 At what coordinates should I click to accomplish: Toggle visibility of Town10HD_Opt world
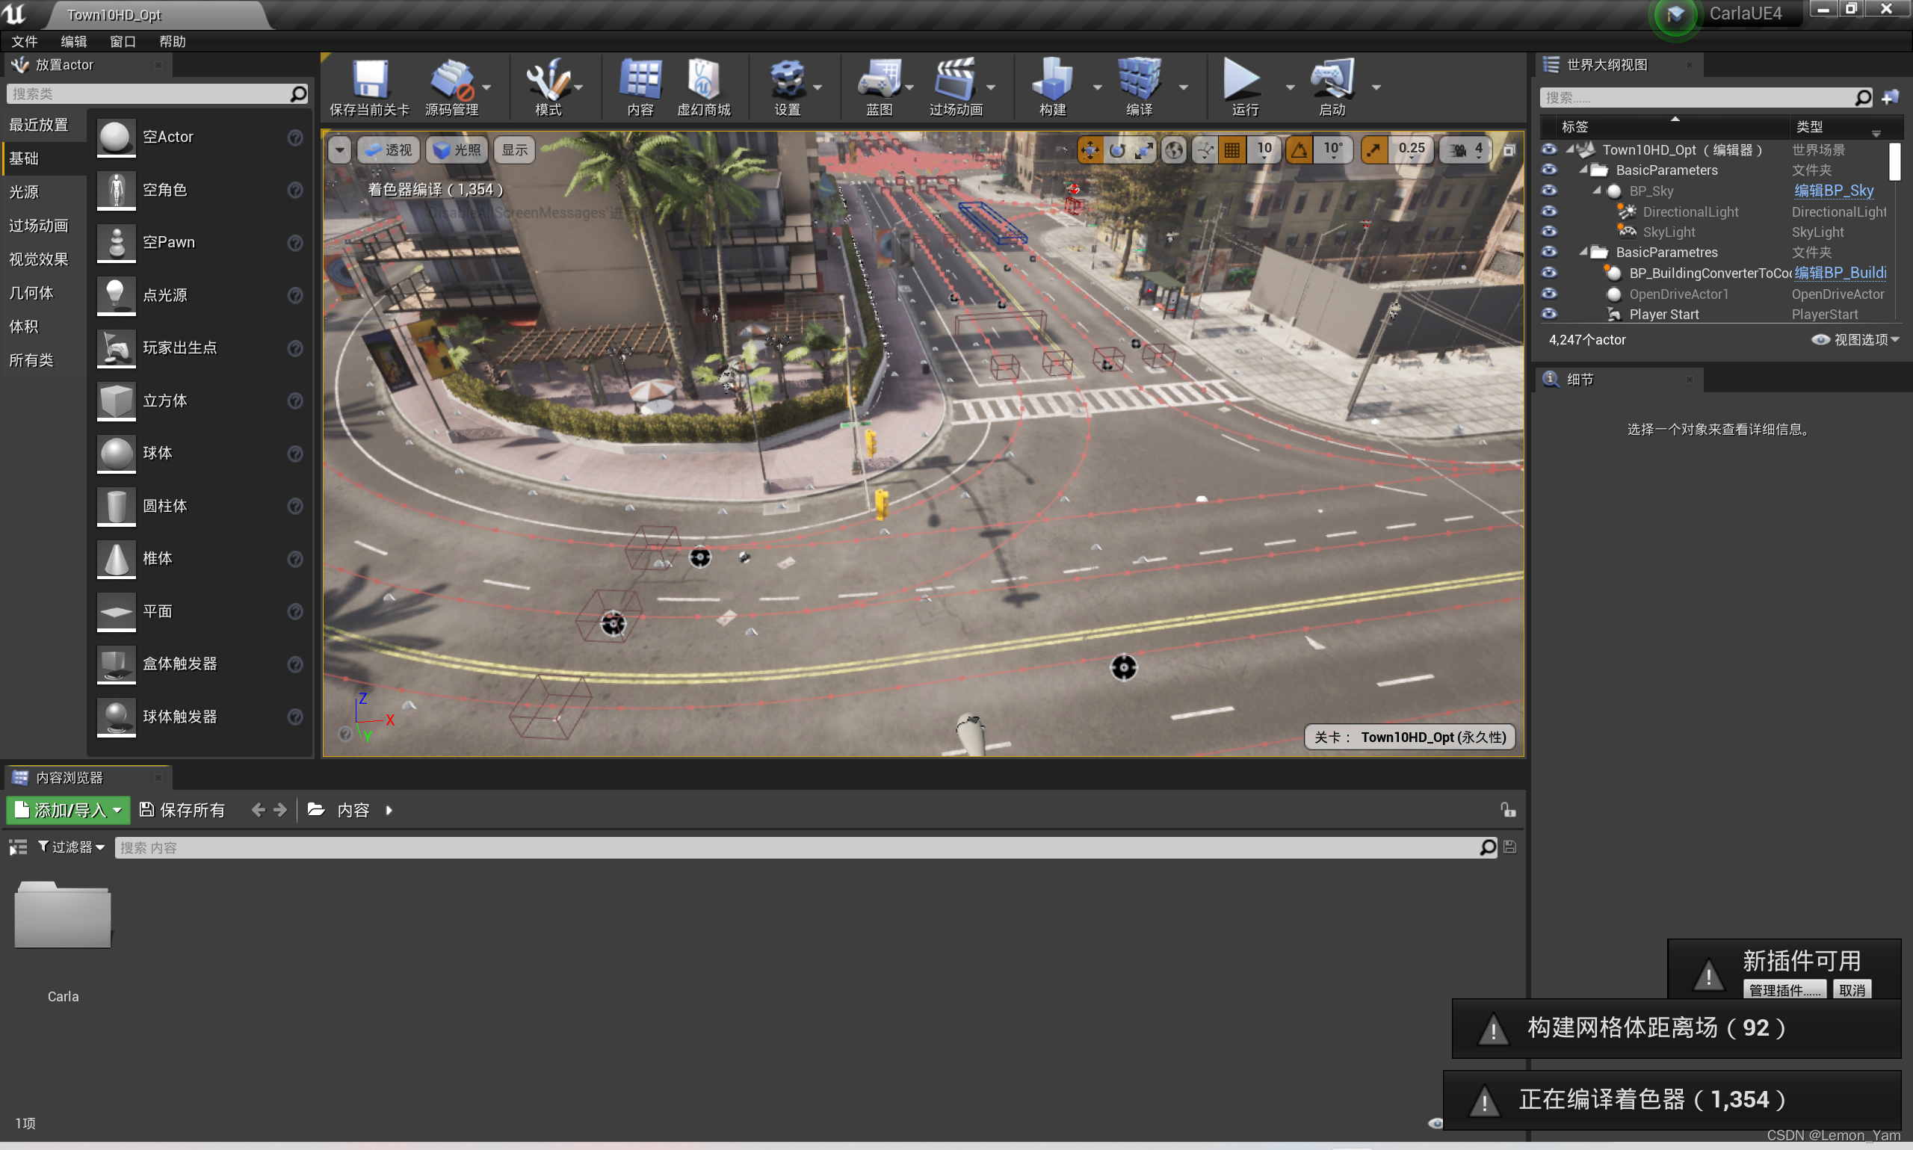point(1549,149)
